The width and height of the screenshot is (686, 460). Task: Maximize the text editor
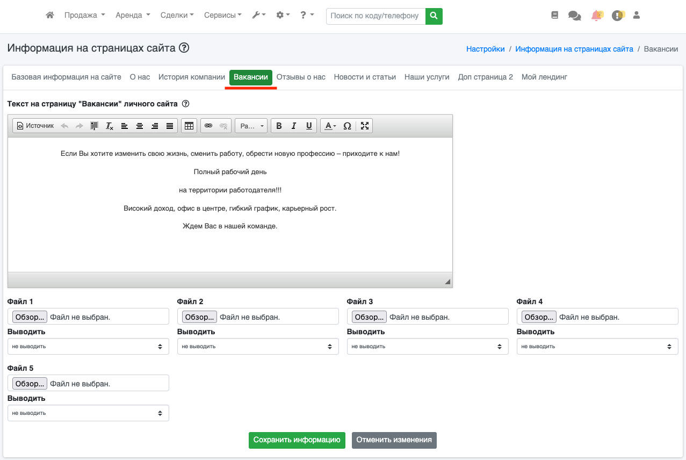point(365,126)
